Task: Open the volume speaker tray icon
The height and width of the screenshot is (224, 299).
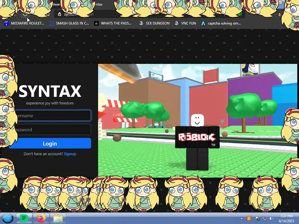Action: point(272,218)
